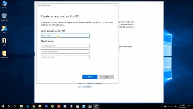Click the Settings gear taskbar icon
The image size is (193, 109).
(96, 106)
